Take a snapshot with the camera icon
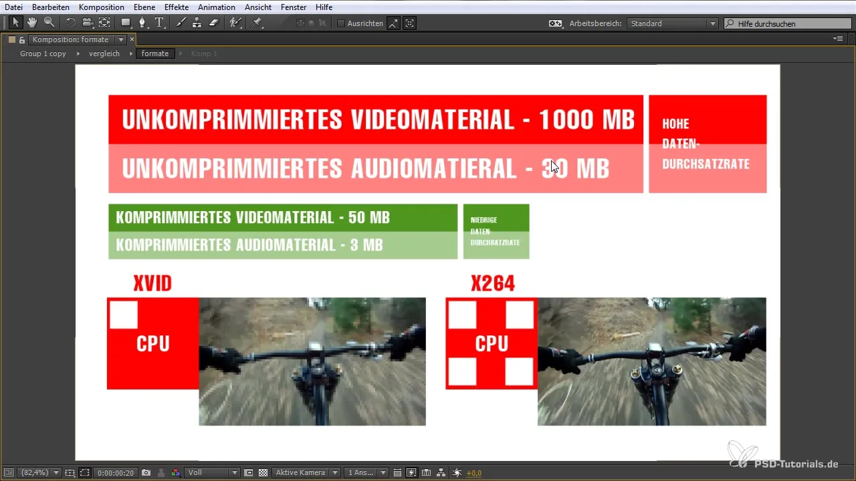This screenshot has height=481, width=856. [146, 472]
